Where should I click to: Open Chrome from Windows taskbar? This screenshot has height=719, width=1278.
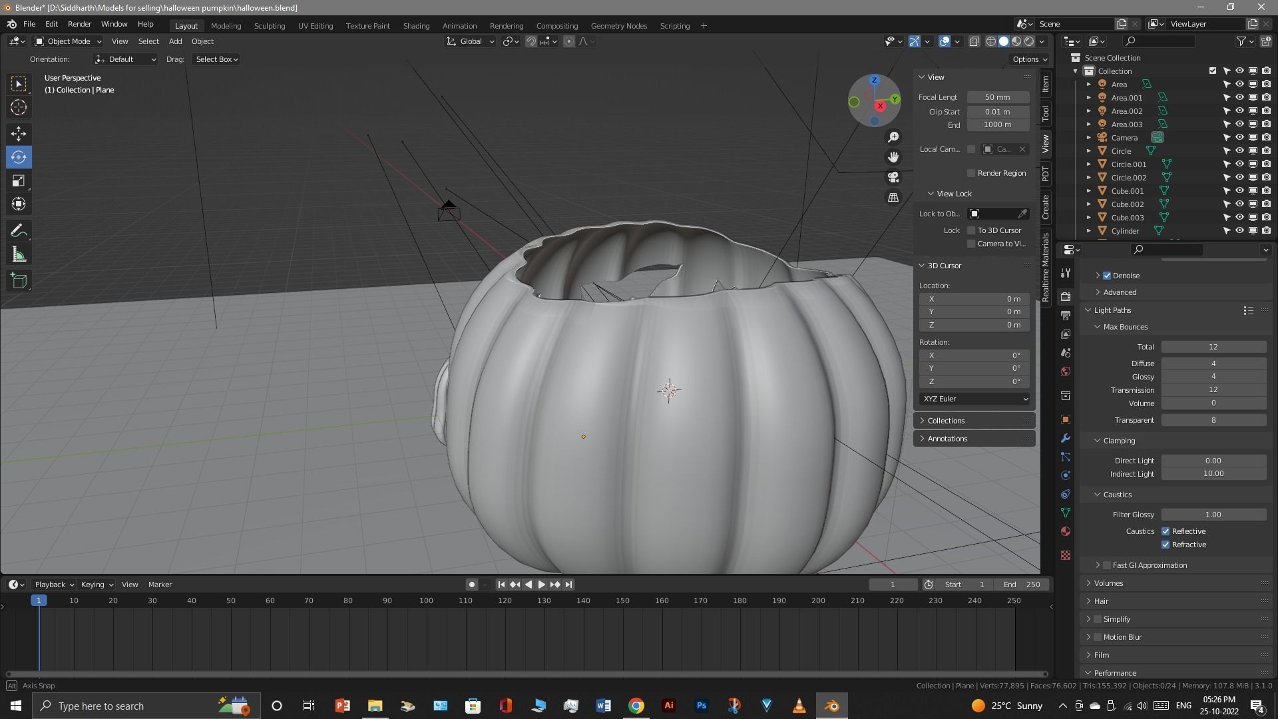coord(636,706)
